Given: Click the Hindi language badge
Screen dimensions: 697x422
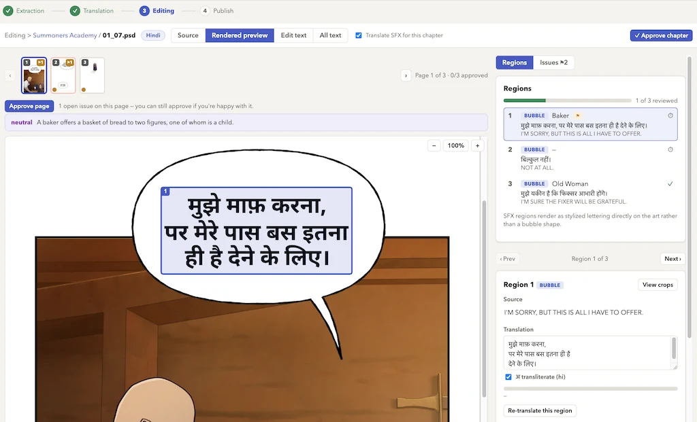Looking at the screenshot, I should [153, 35].
